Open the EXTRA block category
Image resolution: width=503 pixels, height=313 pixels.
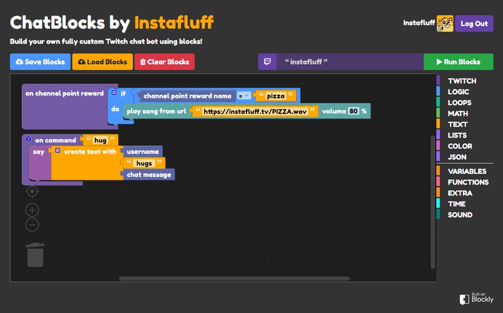tap(460, 193)
